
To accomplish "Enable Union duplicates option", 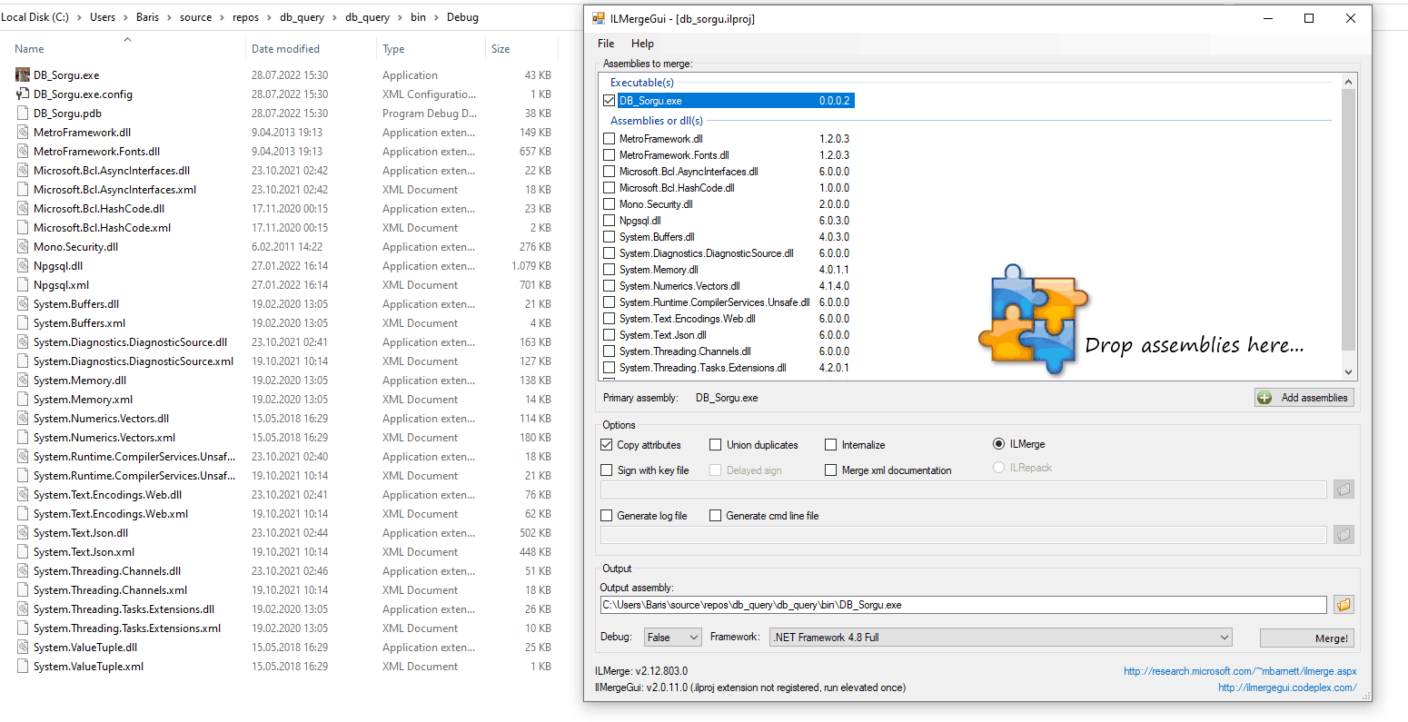I will click(x=716, y=445).
